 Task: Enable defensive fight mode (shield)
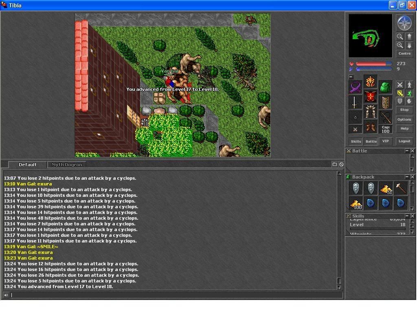(x=400, y=101)
